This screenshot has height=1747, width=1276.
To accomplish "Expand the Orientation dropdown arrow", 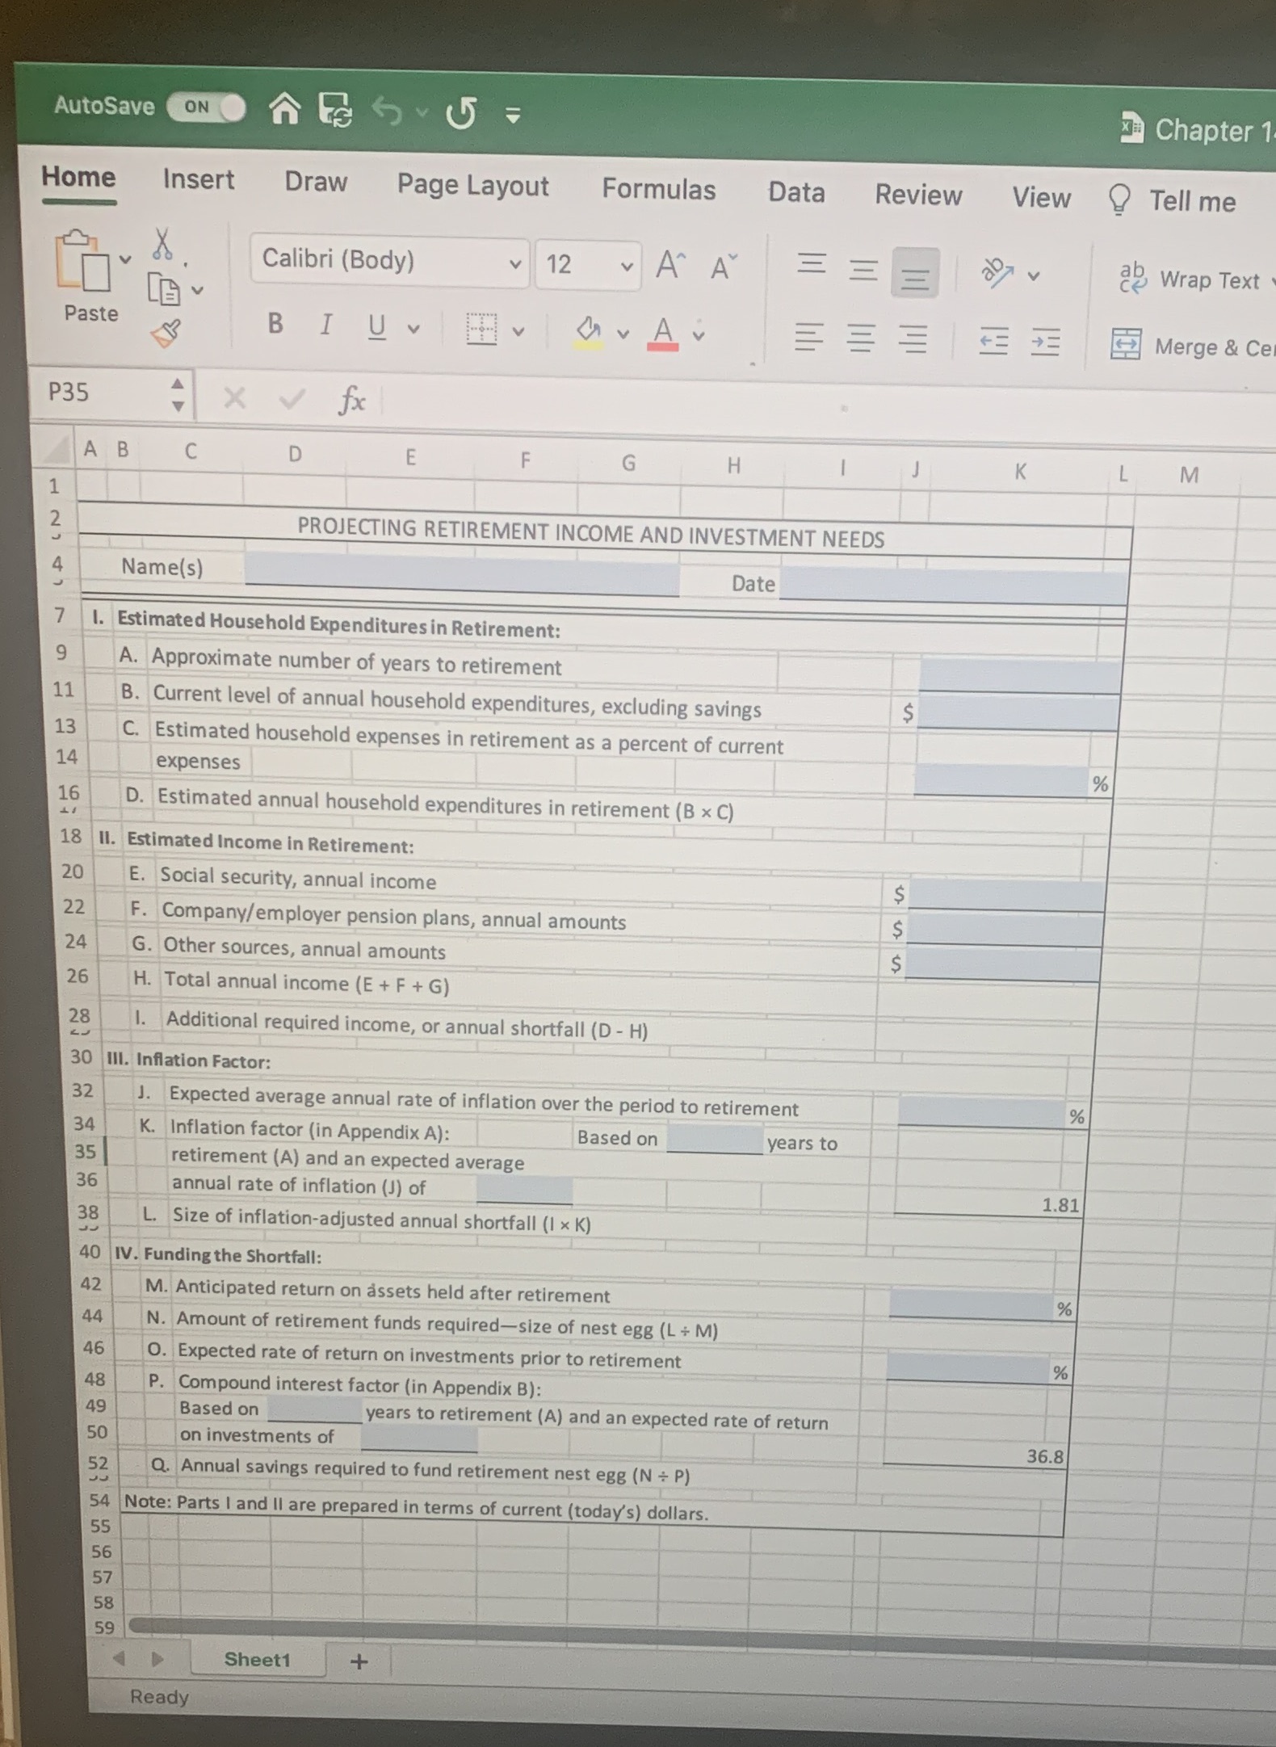I will pos(1033,276).
